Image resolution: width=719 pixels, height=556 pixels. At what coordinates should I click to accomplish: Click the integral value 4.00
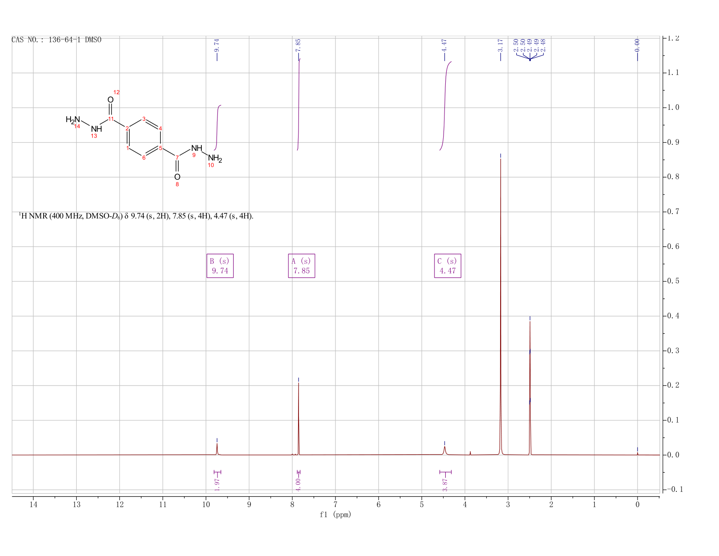click(298, 484)
